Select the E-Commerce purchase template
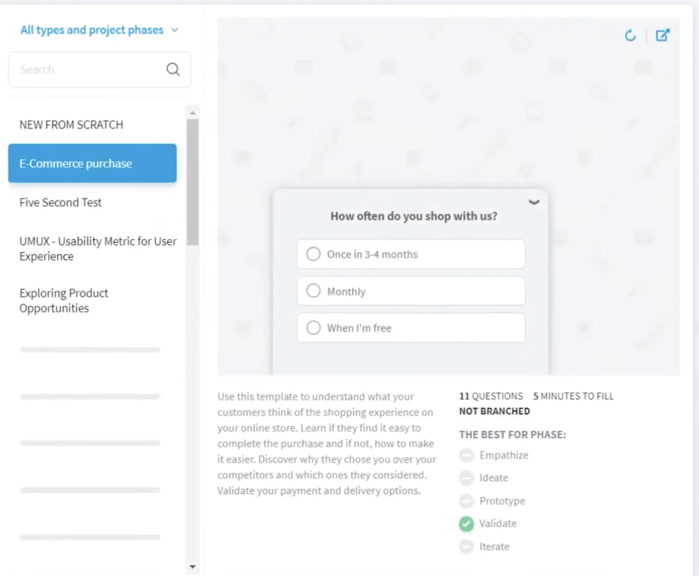 coord(92,163)
